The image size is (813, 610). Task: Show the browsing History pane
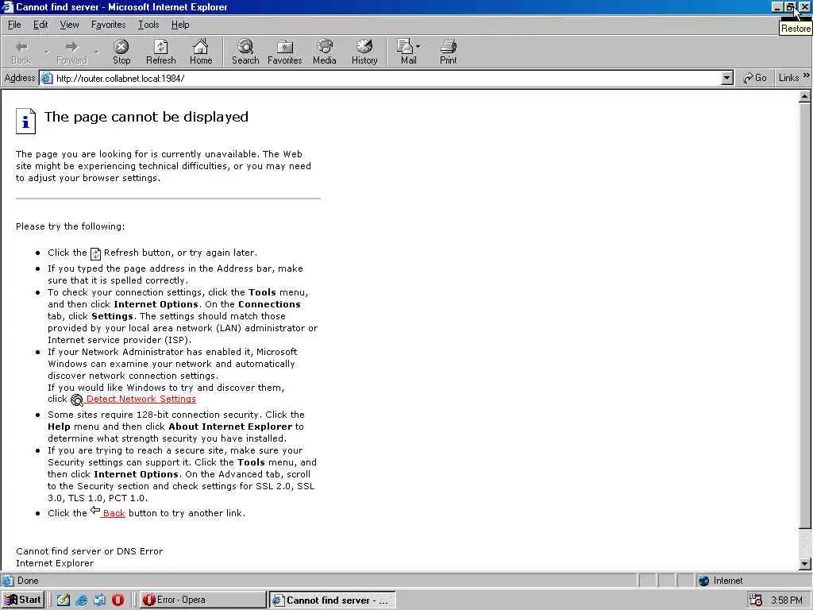pyautogui.click(x=364, y=52)
